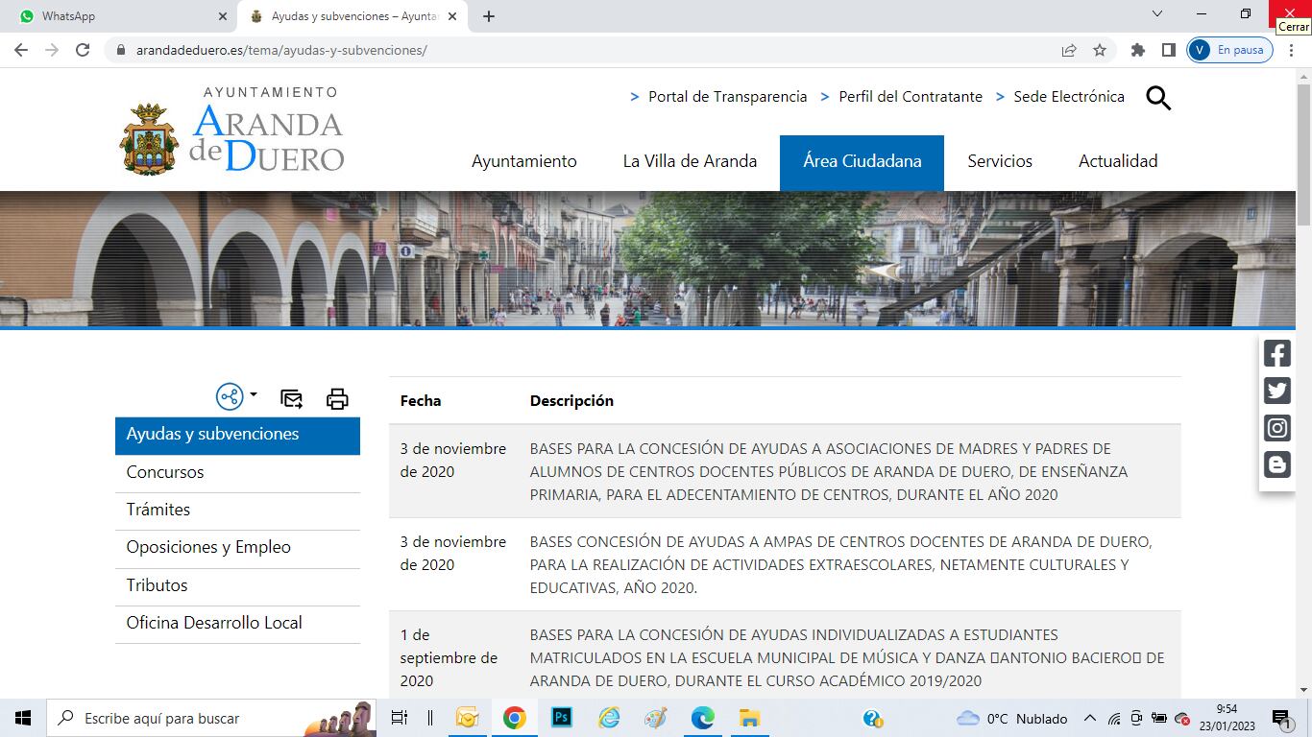Open the Blogger sidebar icon

[x=1276, y=465]
